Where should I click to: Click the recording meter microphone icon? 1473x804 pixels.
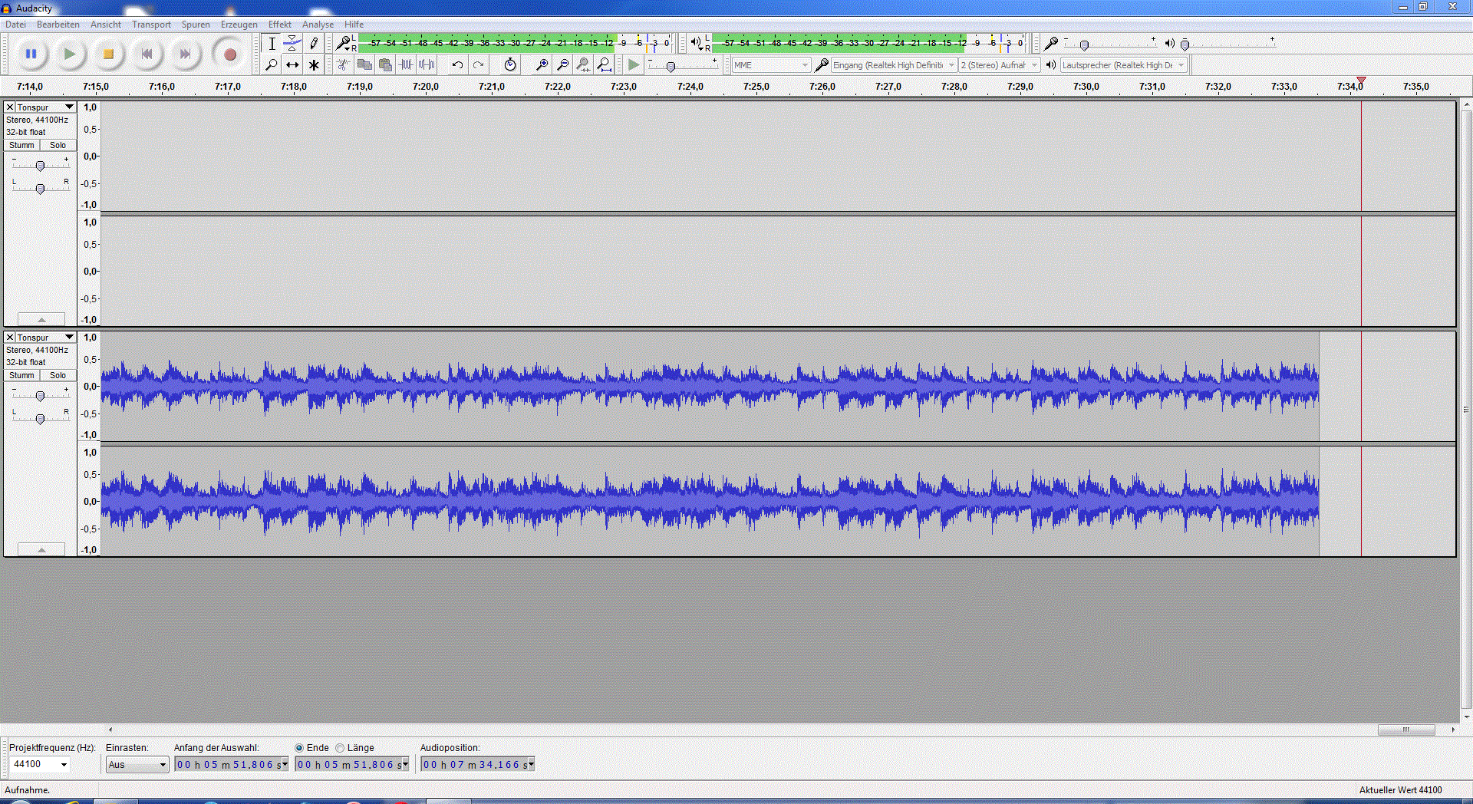pyautogui.click(x=344, y=43)
